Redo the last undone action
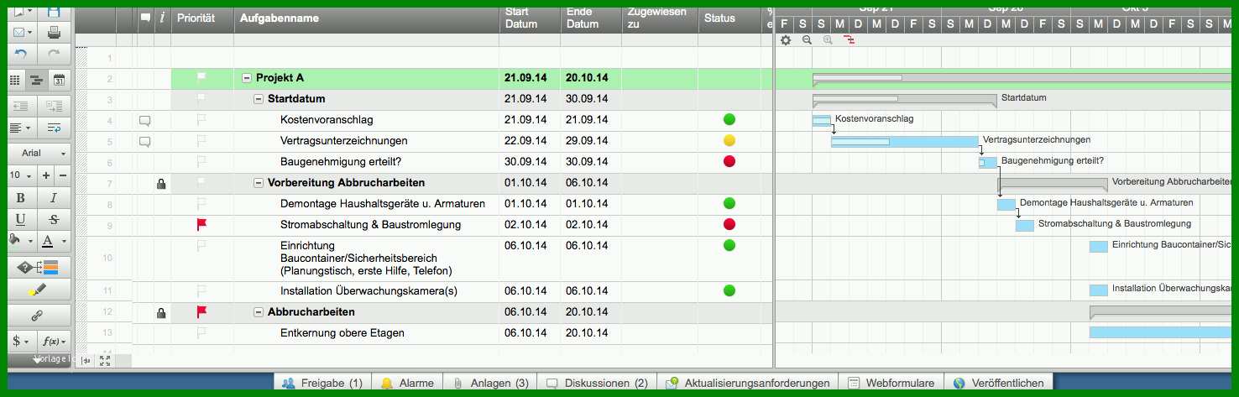 (54, 55)
